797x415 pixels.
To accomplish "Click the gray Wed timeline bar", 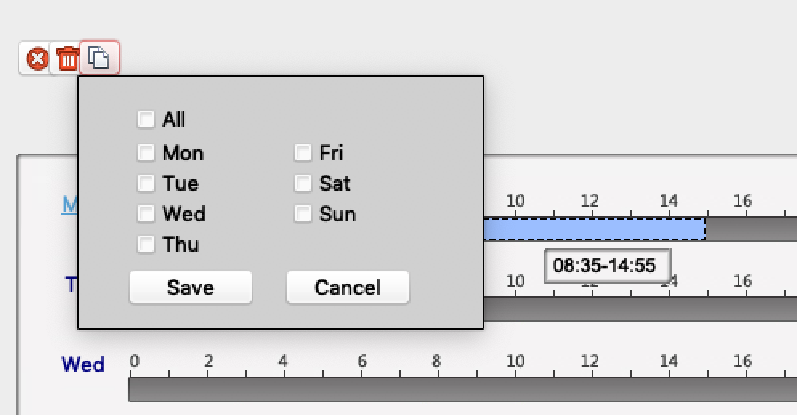I will [462, 389].
